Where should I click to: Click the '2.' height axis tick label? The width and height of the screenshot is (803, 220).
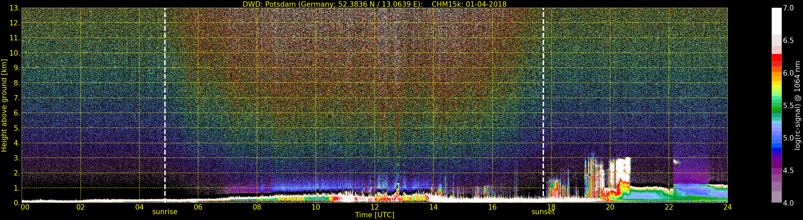[17, 173]
